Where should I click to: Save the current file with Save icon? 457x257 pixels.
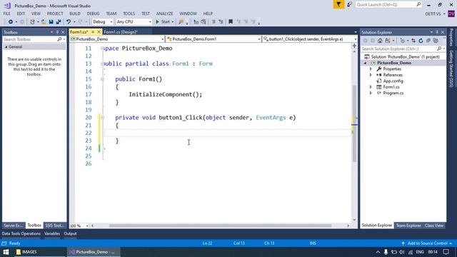click(51, 22)
